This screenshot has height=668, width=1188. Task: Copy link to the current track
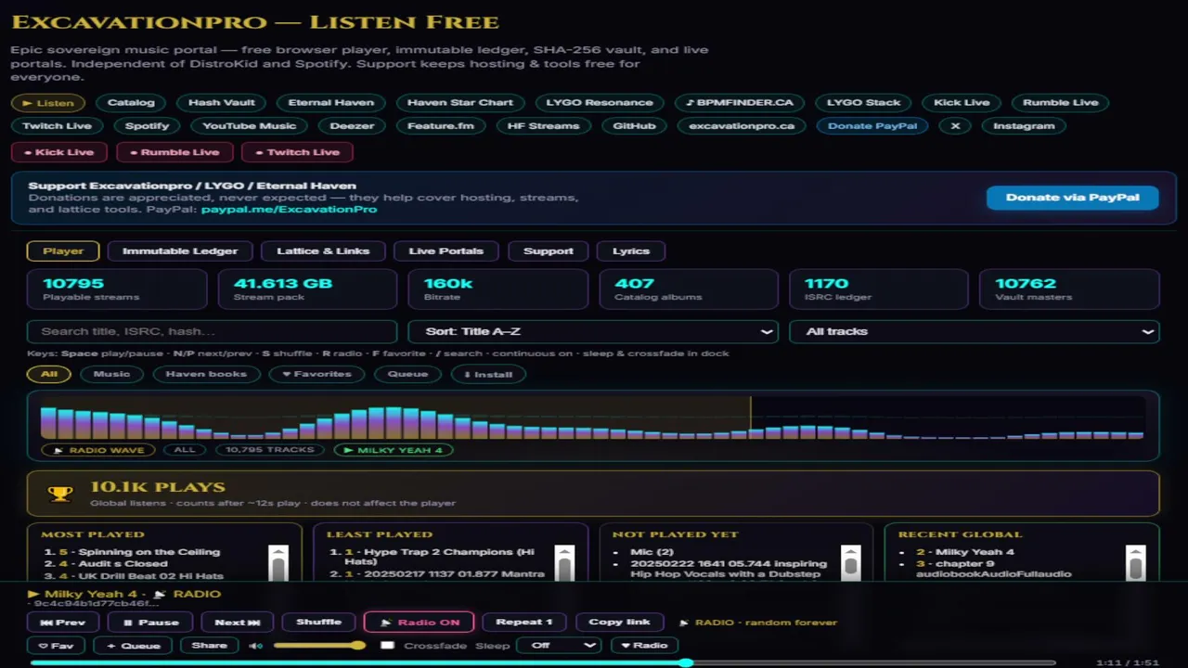coord(619,623)
